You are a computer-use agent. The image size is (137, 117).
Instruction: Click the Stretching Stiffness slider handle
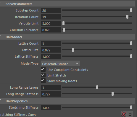tap(131, 108)
